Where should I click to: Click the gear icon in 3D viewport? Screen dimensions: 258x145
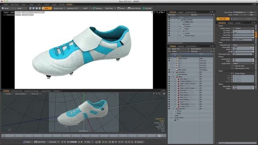(164, 94)
